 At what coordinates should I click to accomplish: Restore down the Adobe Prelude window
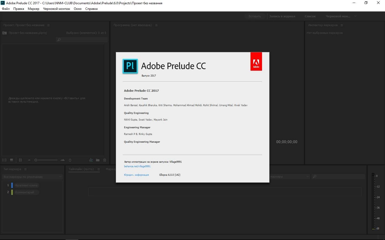[x=366, y=3]
